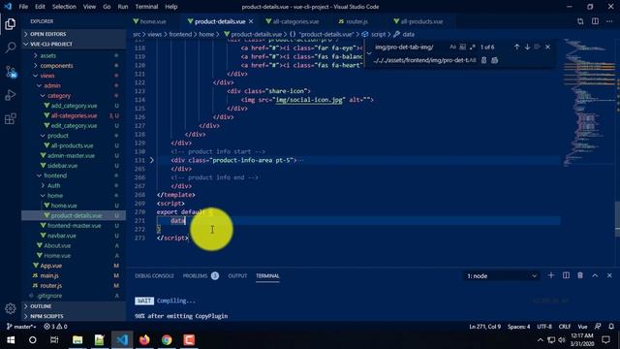The height and width of the screenshot is (349, 620).
Task: Click Vue language mode status item
Action: 582,327
